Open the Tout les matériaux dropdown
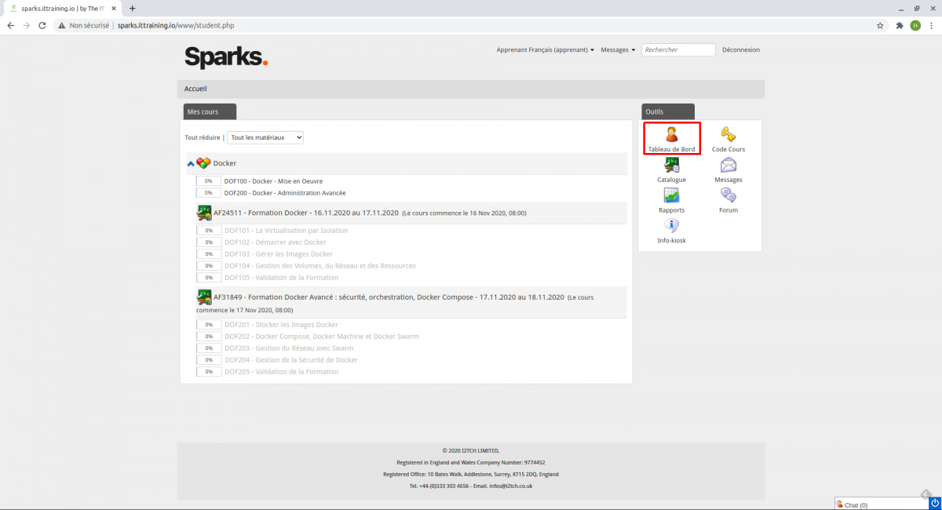The height and width of the screenshot is (510, 942). pos(265,137)
